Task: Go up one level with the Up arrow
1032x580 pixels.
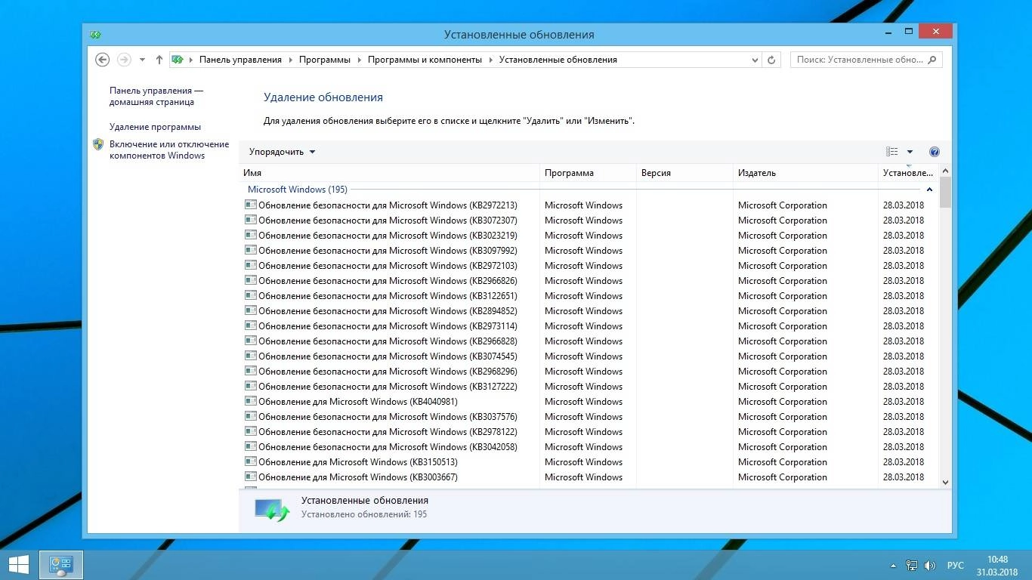Action: (x=159, y=60)
